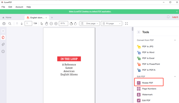Click the page number input field

click(28, 23)
